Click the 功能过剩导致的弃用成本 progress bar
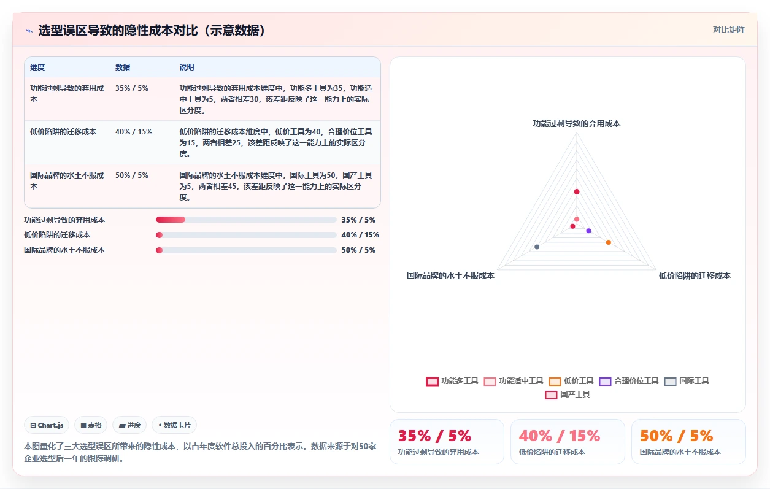770x489 pixels. click(x=246, y=220)
